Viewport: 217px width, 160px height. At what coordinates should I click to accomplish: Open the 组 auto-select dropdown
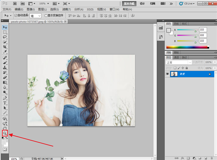[36, 16]
